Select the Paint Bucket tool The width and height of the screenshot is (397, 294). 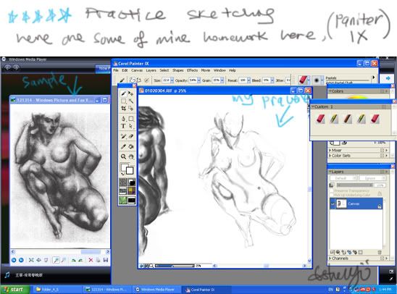pos(130,146)
